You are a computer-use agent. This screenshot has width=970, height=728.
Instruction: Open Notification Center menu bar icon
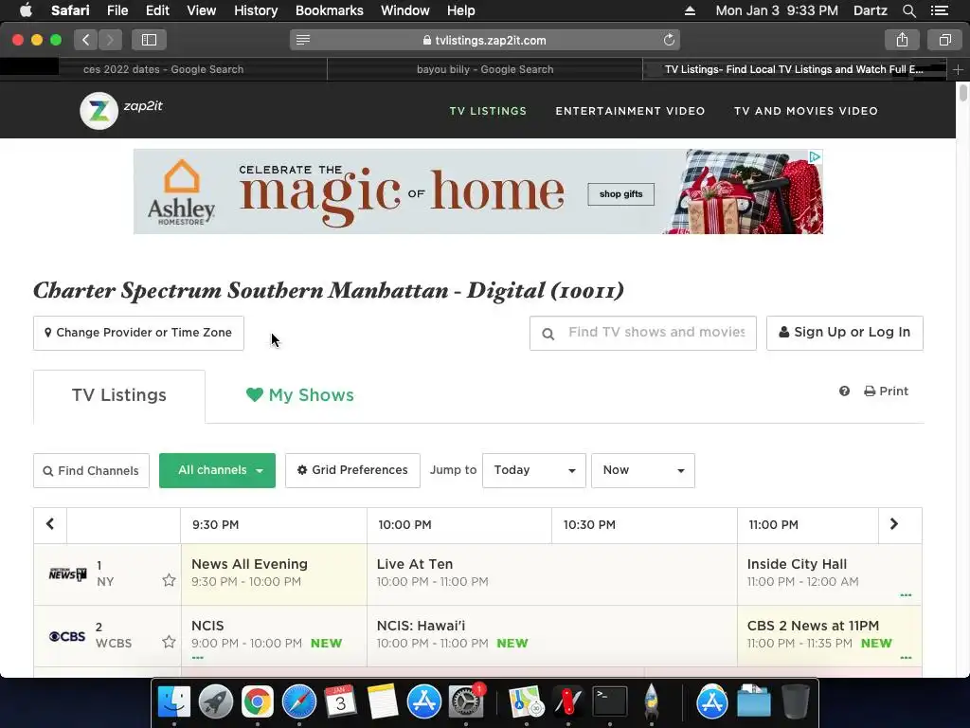click(x=940, y=10)
